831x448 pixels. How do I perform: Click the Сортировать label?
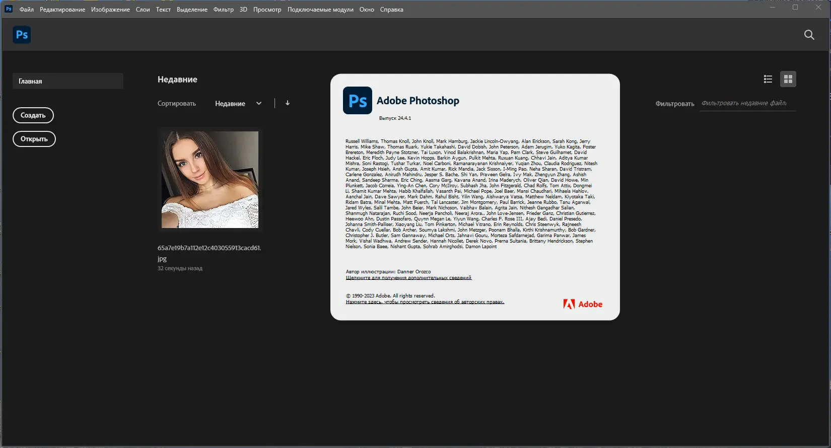tap(177, 104)
